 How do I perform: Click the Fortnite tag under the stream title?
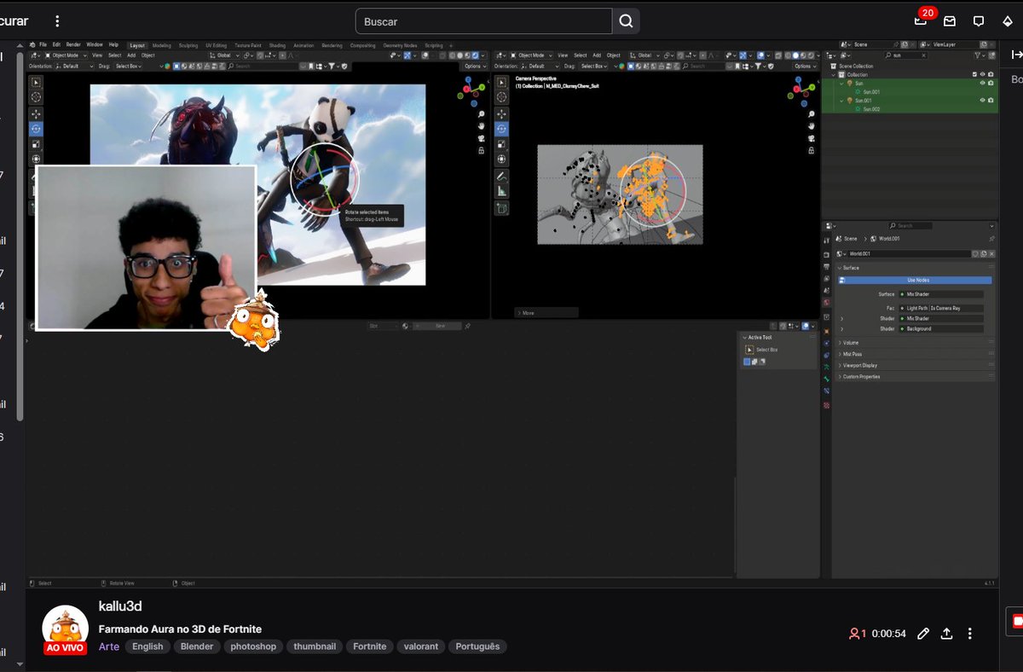(x=370, y=646)
